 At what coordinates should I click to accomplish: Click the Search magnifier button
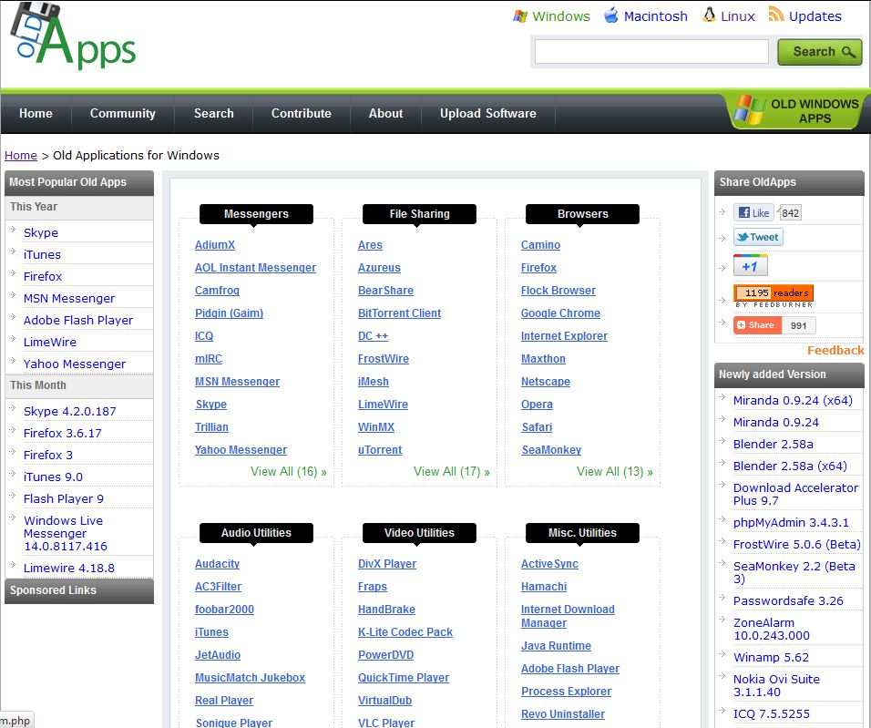tap(818, 52)
